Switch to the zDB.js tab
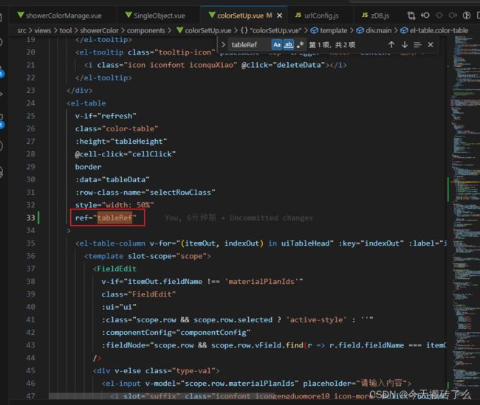Image resolution: width=480 pixels, height=405 pixels. pyautogui.click(x=375, y=15)
